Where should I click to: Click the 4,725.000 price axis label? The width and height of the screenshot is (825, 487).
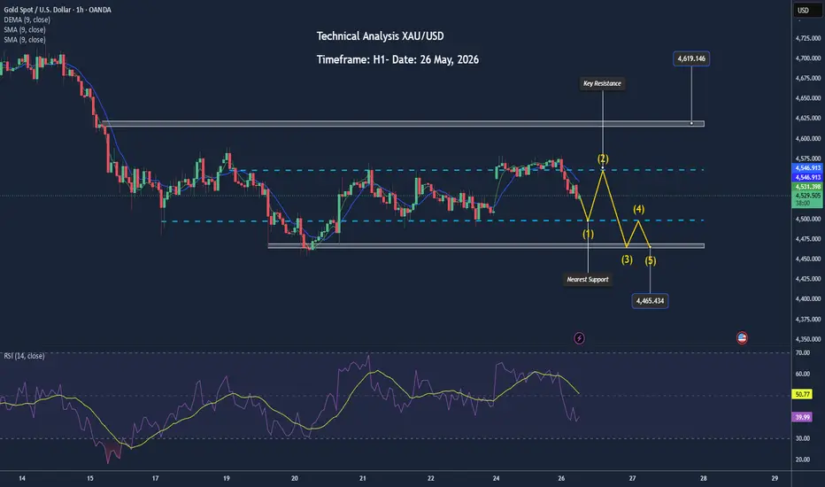tap(807, 38)
